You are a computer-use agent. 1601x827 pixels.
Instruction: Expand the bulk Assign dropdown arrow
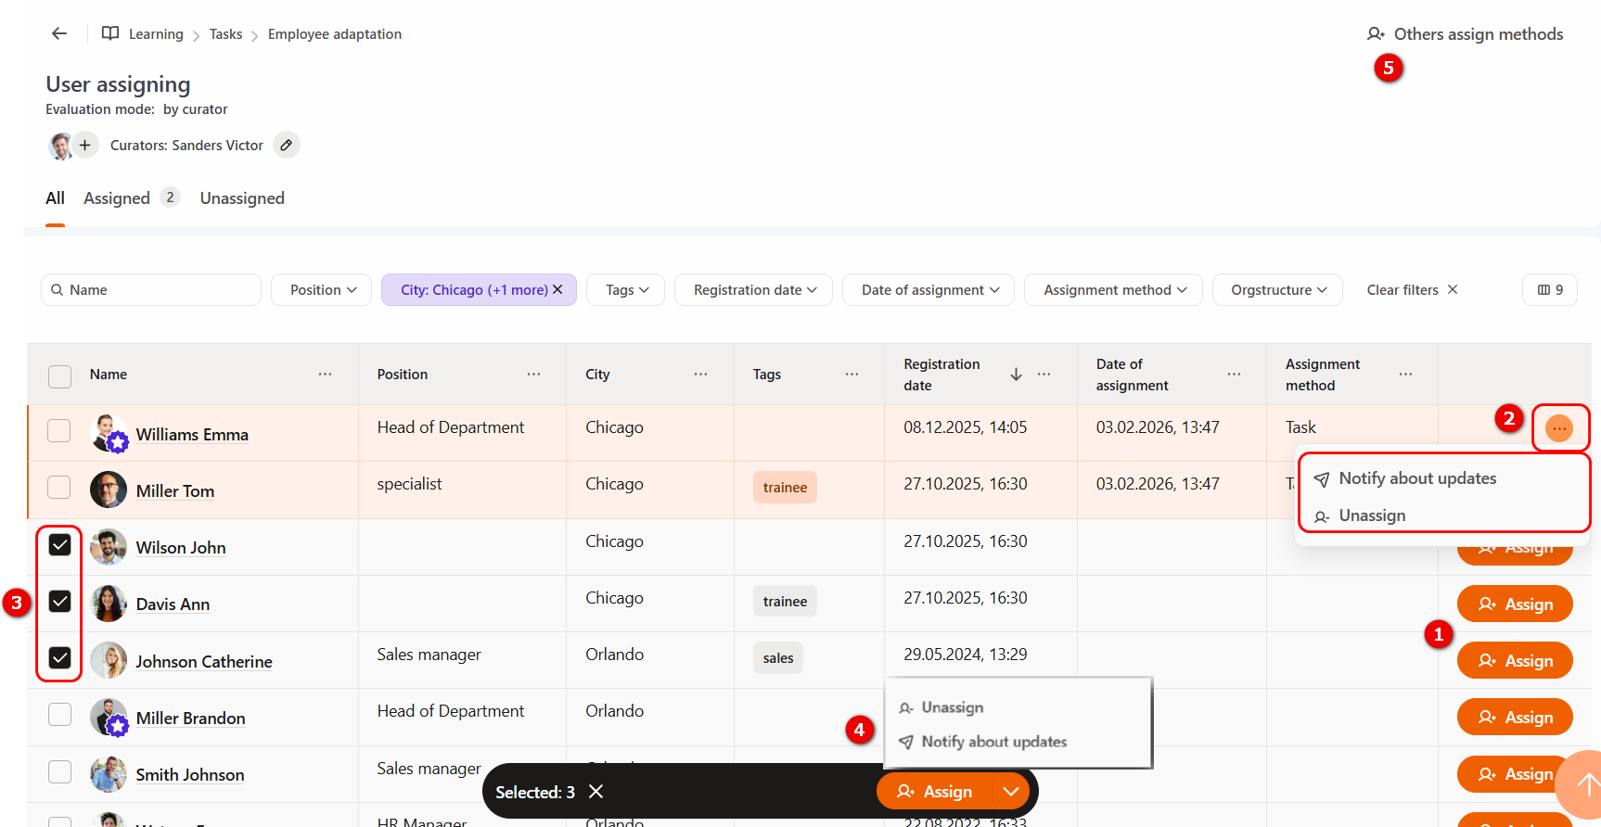[1011, 792]
